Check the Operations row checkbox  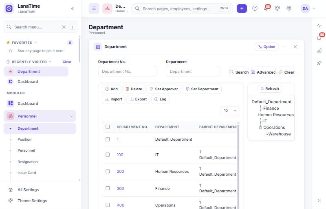click(x=108, y=205)
